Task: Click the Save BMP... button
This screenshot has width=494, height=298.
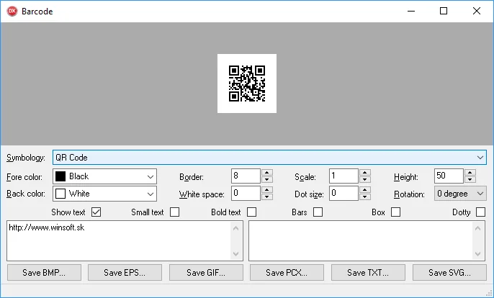Action: (44, 273)
